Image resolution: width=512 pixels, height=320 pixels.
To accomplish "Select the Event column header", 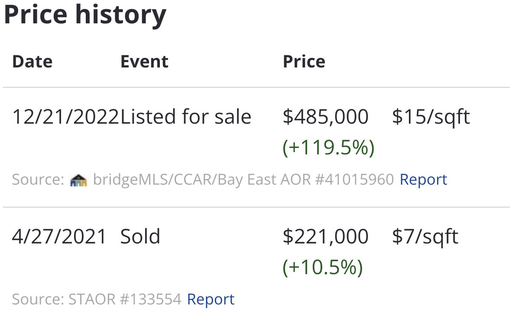I will click(144, 61).
